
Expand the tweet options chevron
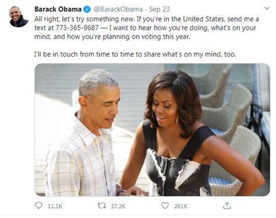tap(267, 8)
